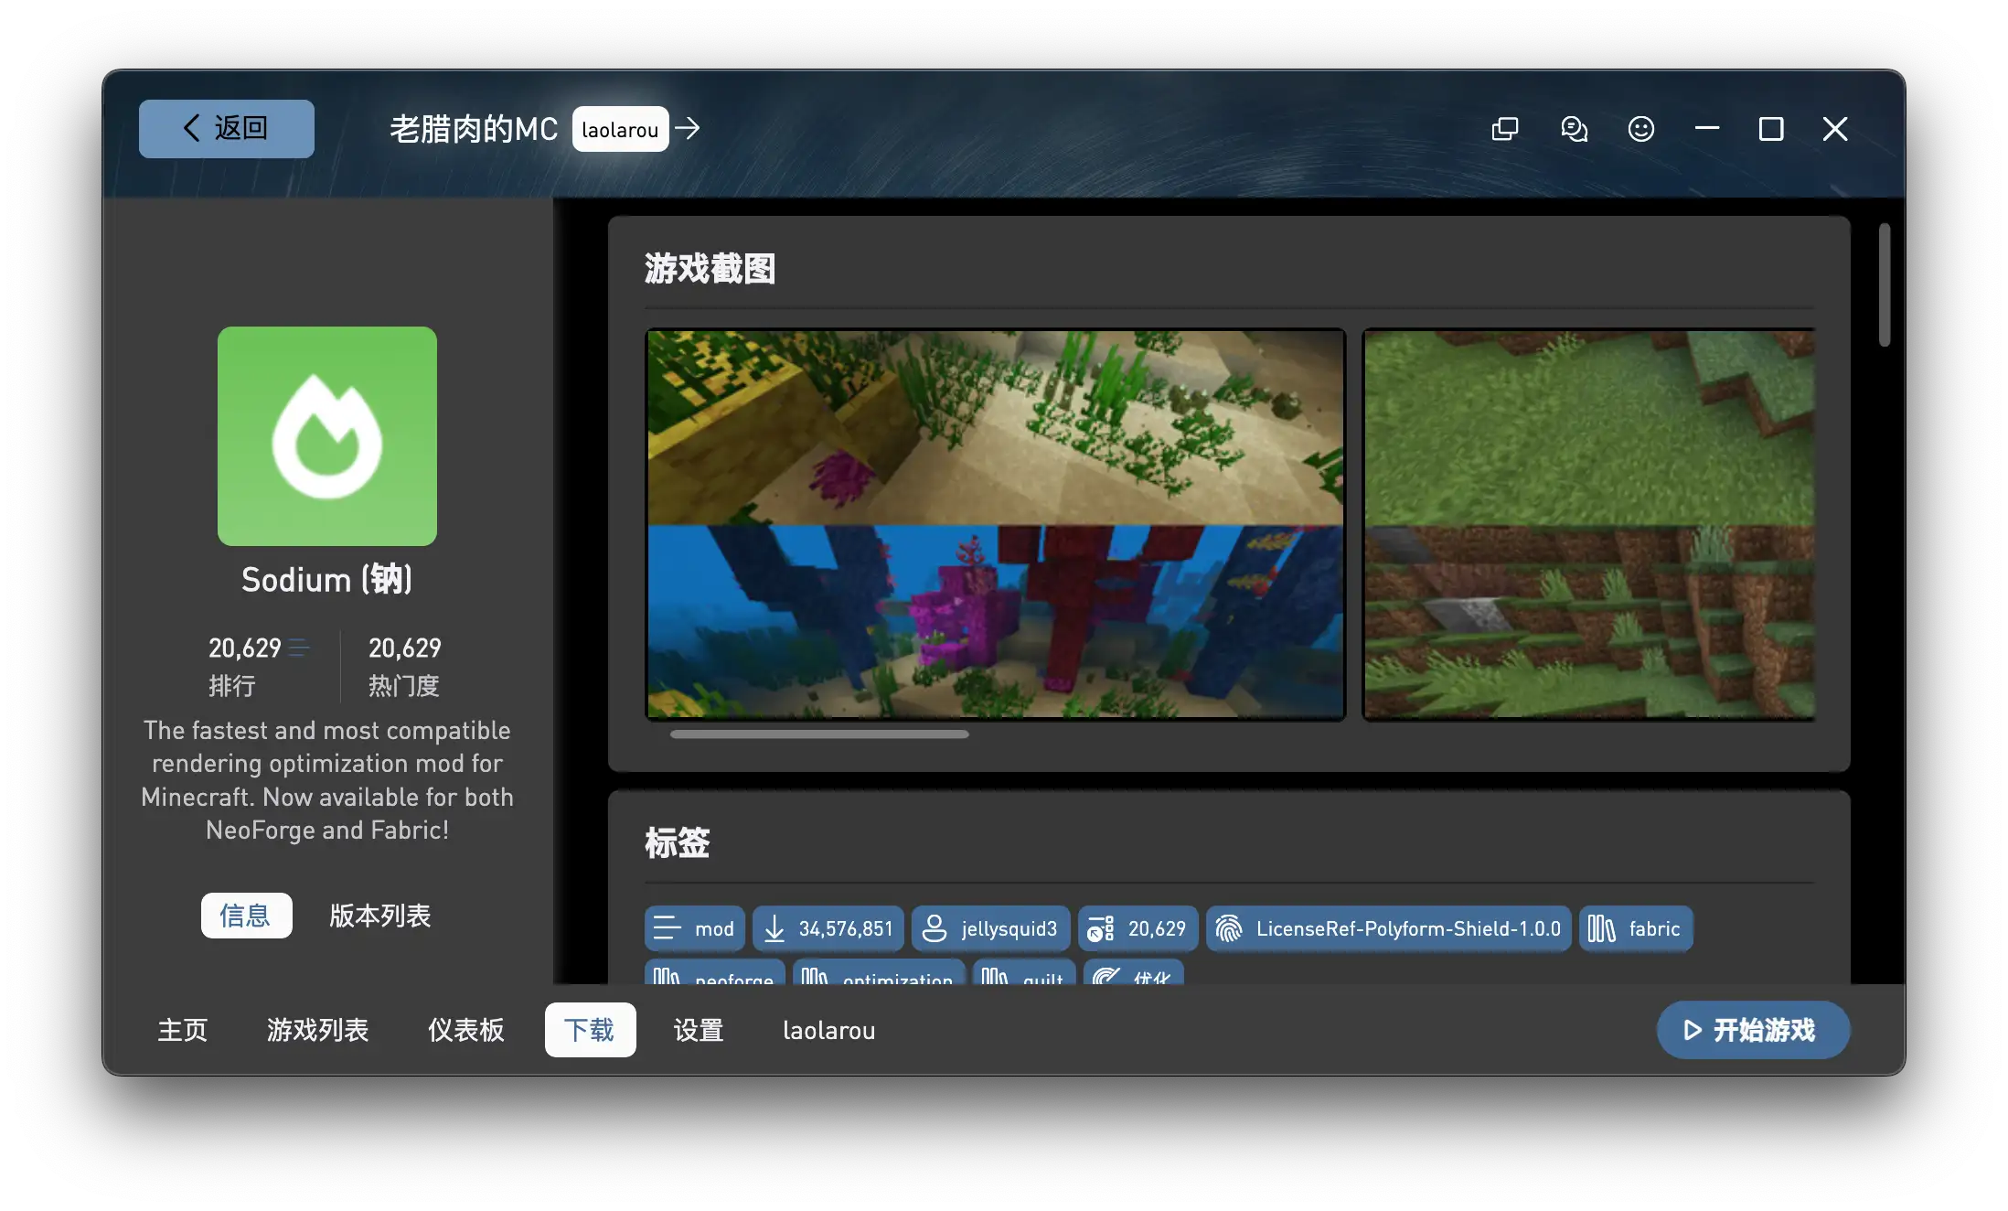This screenshot has width=2008, height=1211.
Task: Open the chat feedback icon
Action: pos(1574,129)
